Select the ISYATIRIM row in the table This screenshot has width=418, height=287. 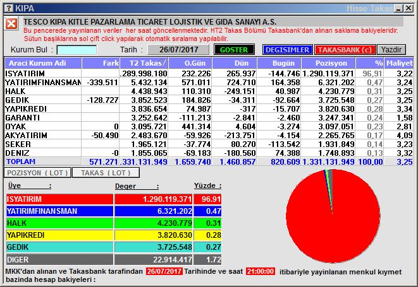click(209, 73)
